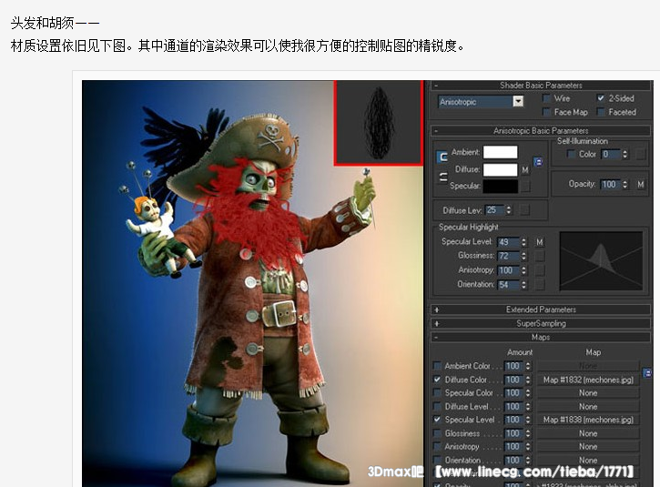Enable the Self-Illumination Color checkbox
The image size is (660, 487).
571,154
